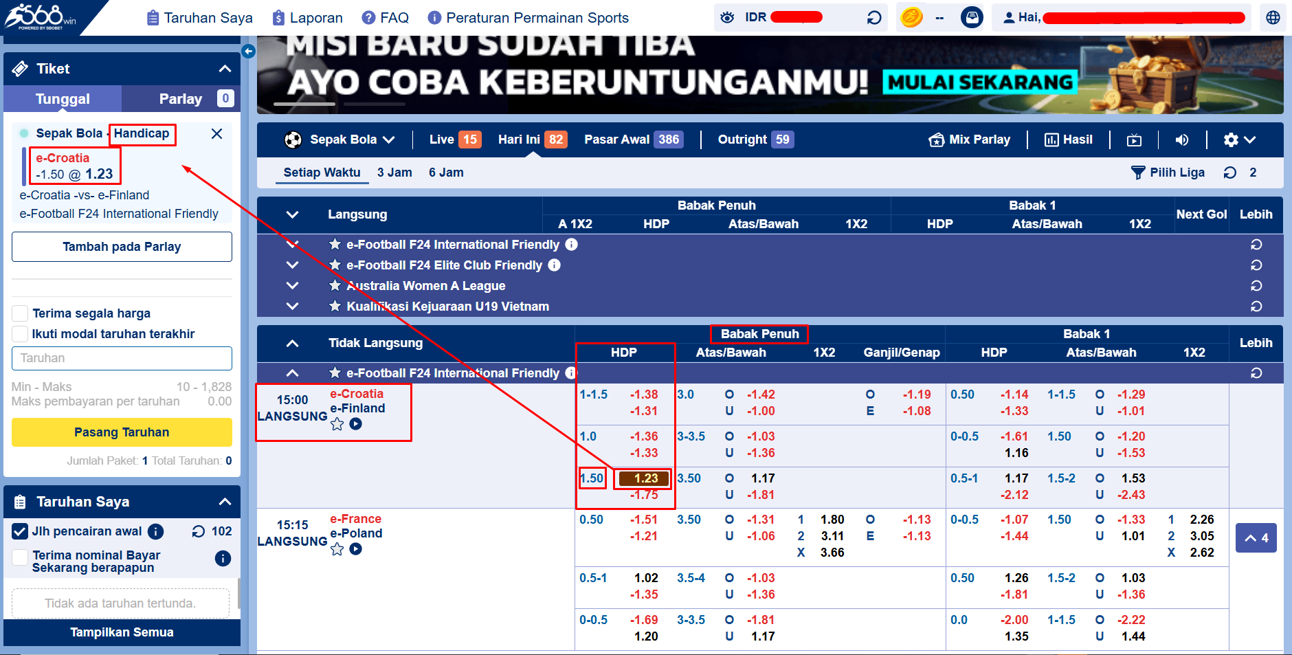
Task: Open the language globe icon
Action: [1273, 17]
